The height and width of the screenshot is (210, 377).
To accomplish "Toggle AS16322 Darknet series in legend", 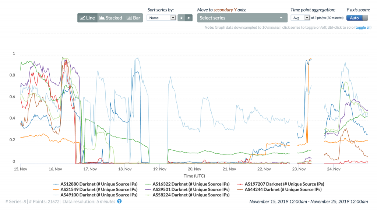I will (x=187, y=184).
